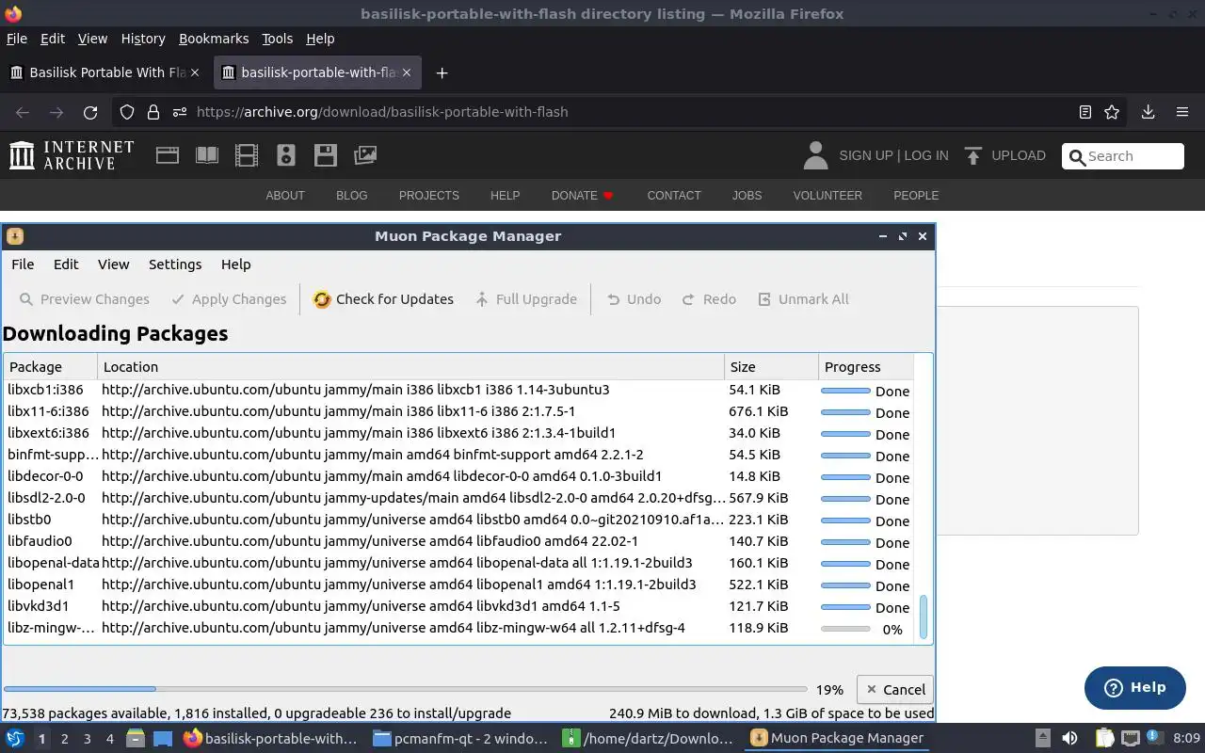Bookmark this page with star icon
This screenshot has width=1205, height=753.
(x=1112, y=112)
